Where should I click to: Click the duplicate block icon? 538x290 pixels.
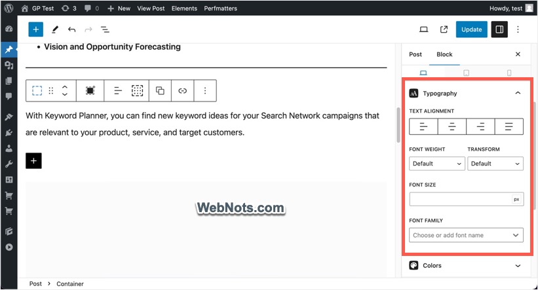pyautogui.click(x=160, y=91)
